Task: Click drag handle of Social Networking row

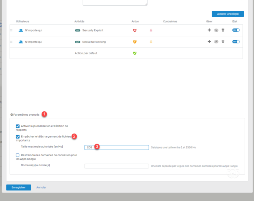Action: tap(11, 42)
